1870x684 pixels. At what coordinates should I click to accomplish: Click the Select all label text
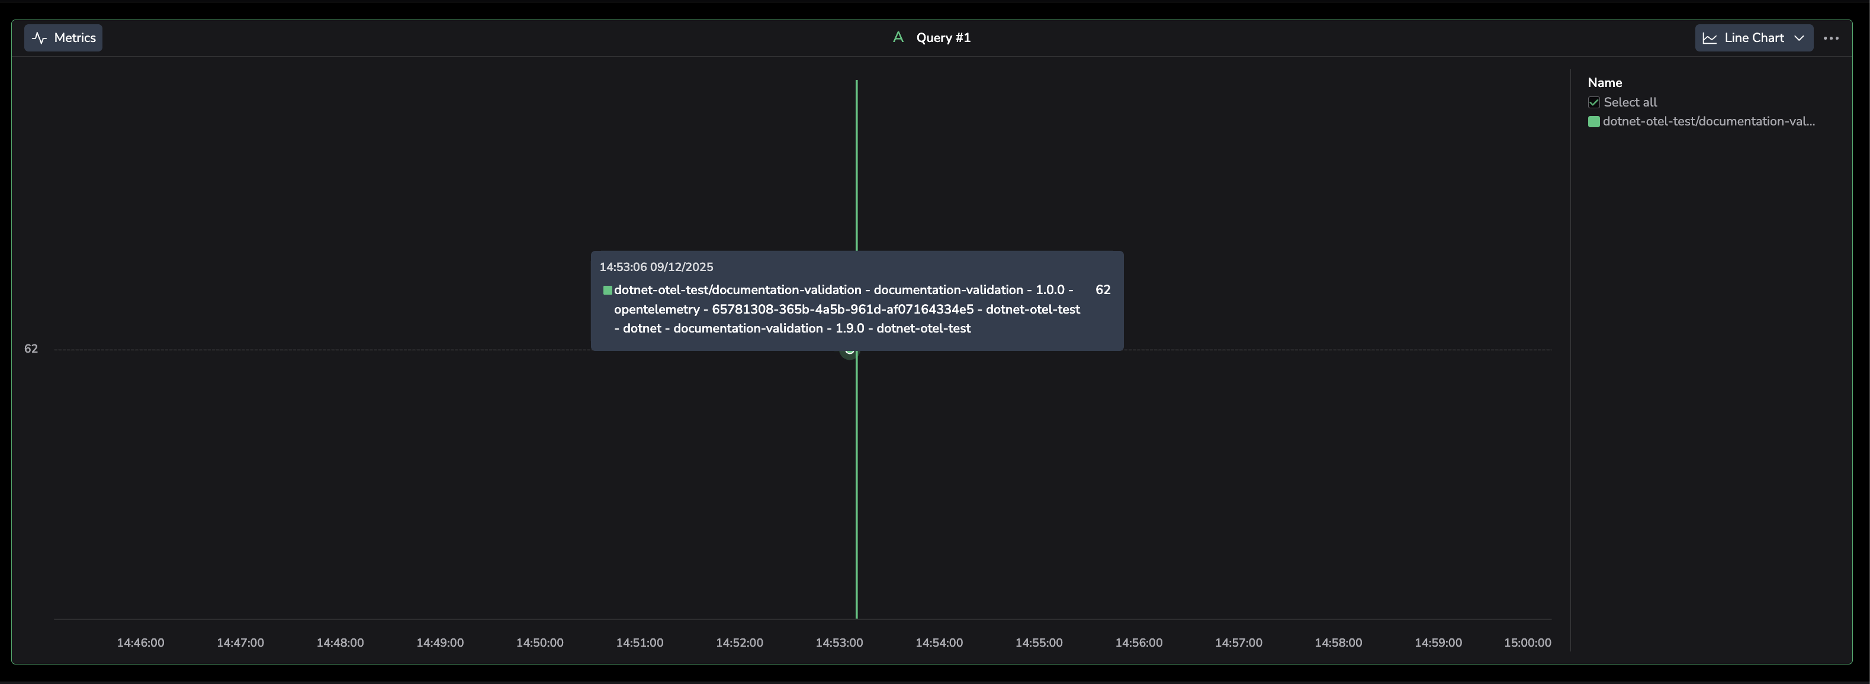1630,102
